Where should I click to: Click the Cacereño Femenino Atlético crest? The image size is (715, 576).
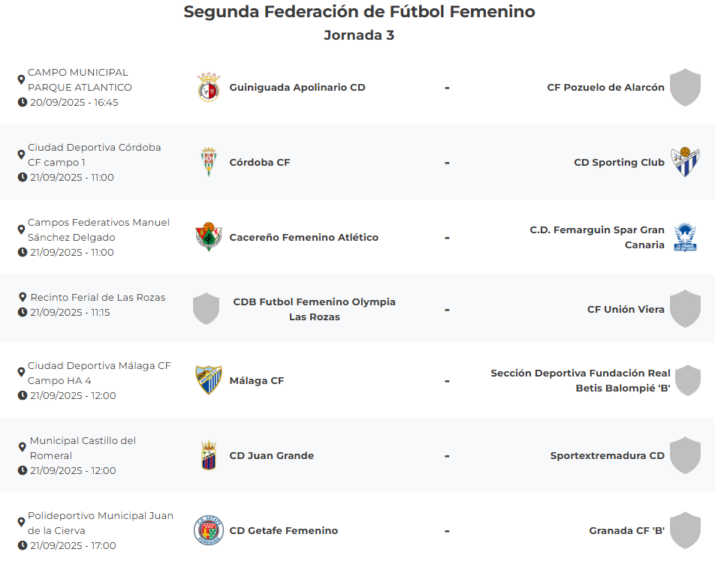coord(208,237)
